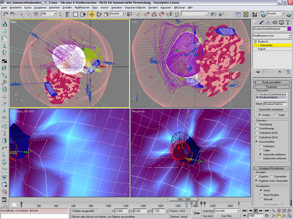
Task: Click the Key mode toggle key icon
Action: (197, 213)
